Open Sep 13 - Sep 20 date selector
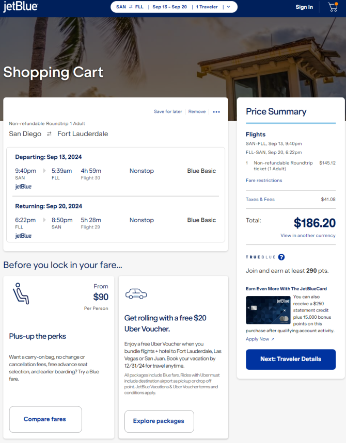Screen dimensions: 346x443 tap(170, 7)
